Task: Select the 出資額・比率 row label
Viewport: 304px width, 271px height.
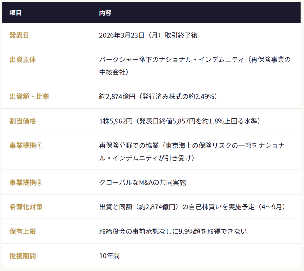Action: coord(29,96)
